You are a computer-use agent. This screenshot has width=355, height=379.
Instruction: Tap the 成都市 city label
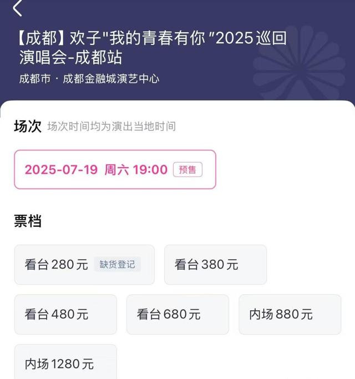point(35,79)
